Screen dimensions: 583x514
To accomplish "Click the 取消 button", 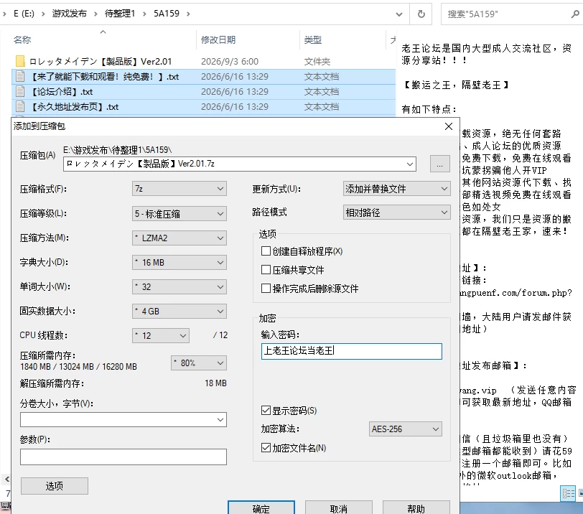I will tap(339, 508).
